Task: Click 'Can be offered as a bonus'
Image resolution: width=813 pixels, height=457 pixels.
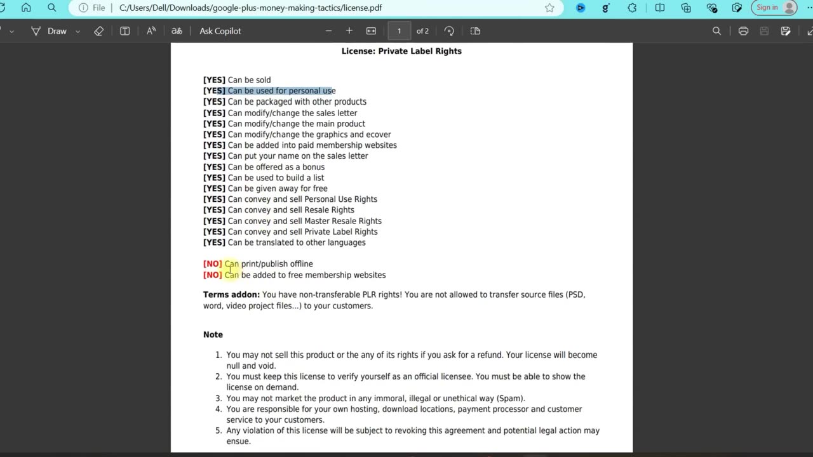Action: (x=276, y=167)
